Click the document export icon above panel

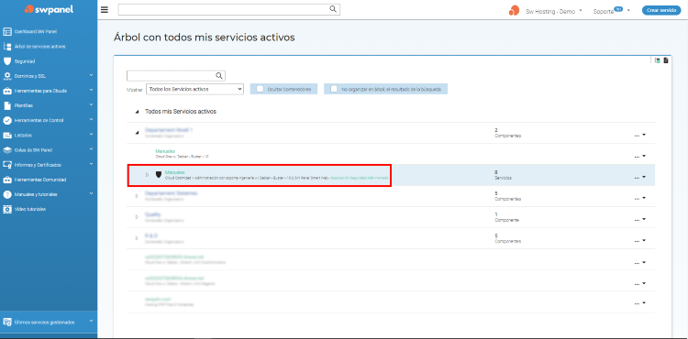(666, 60)
